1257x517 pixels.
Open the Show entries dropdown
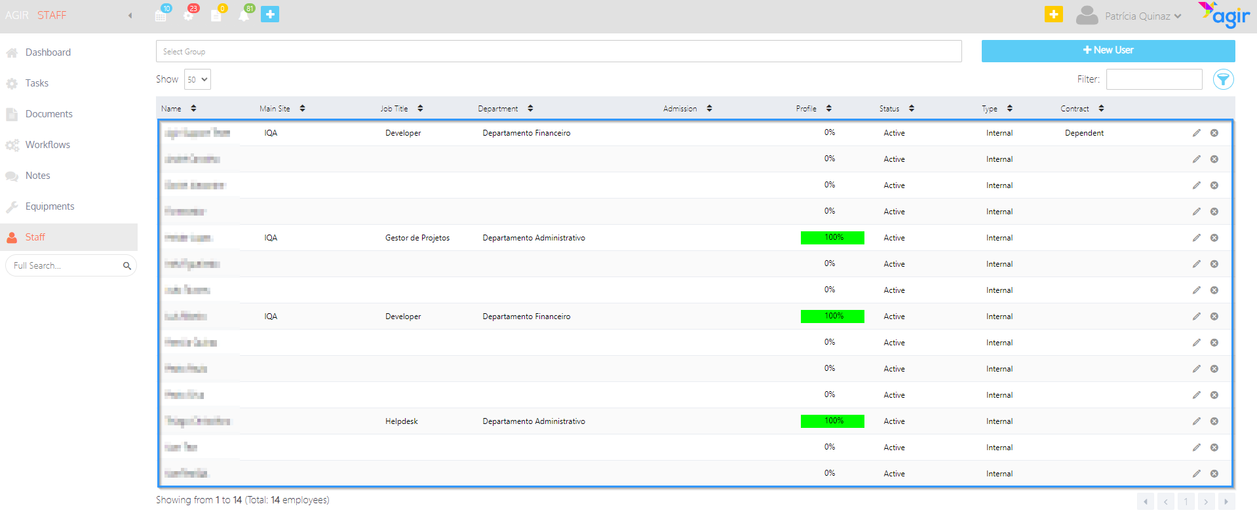pos(197,79)
